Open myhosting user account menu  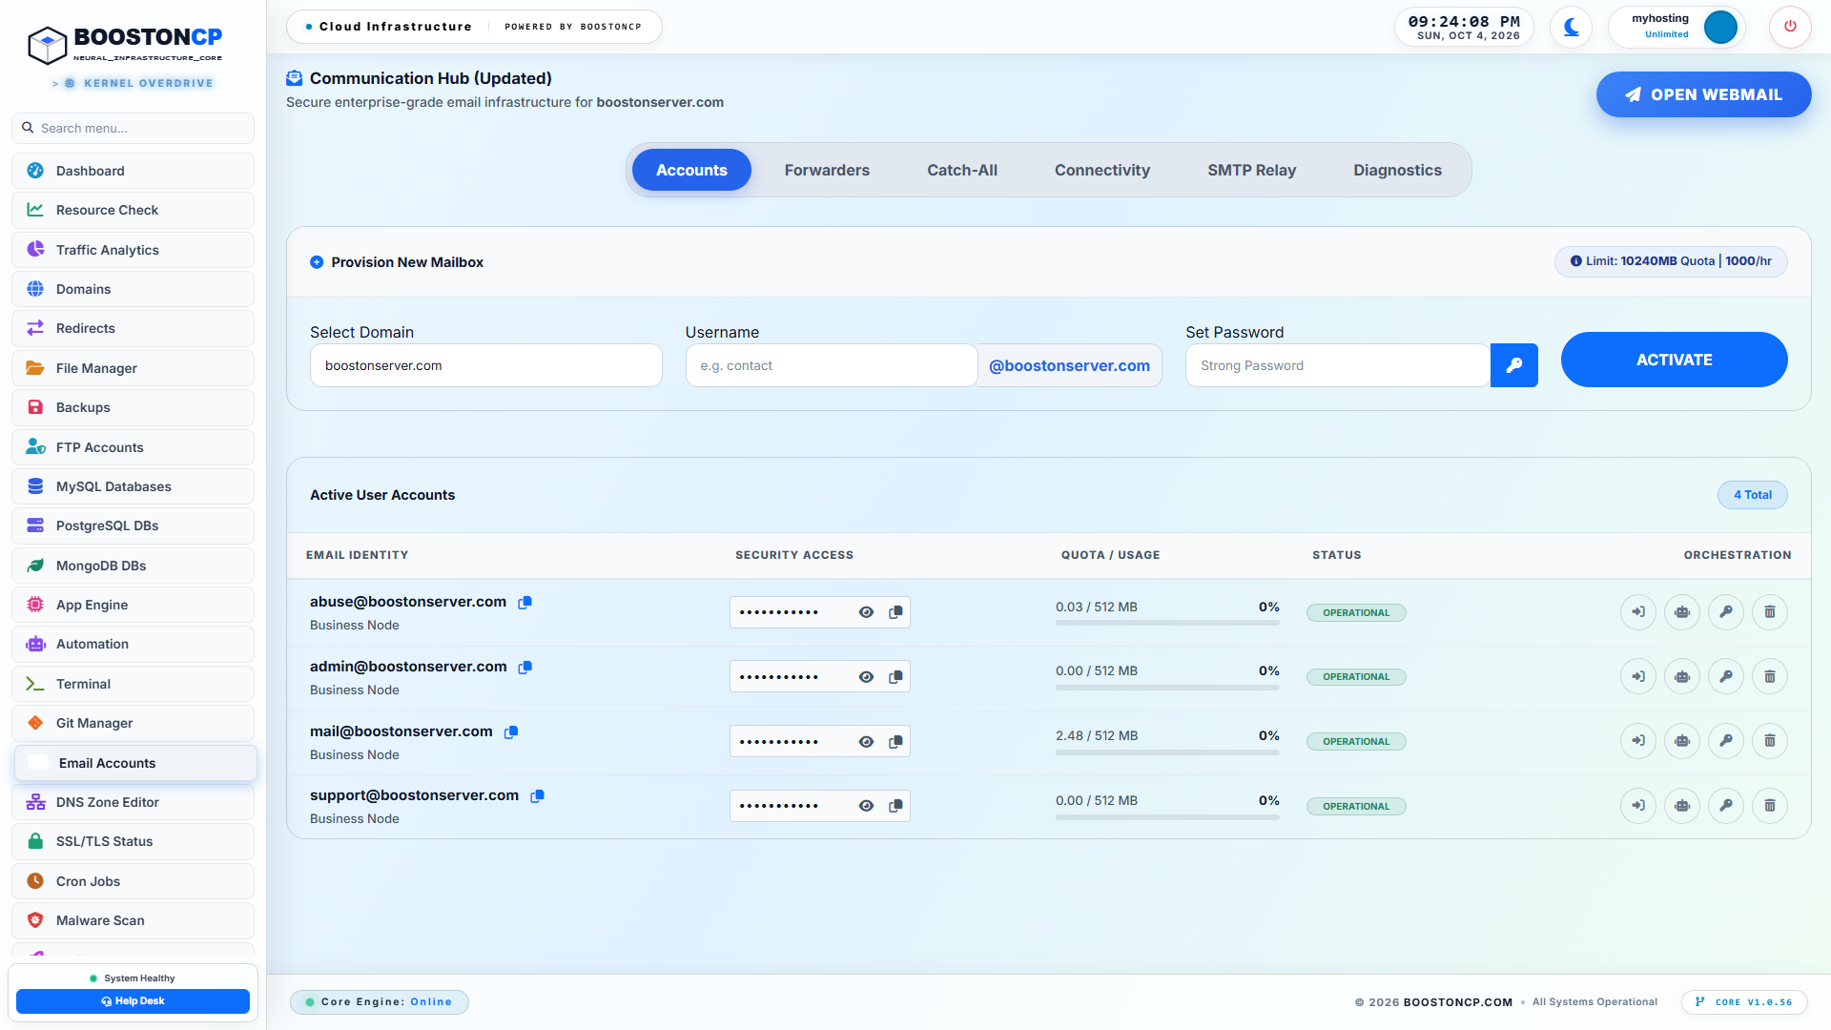[1677, 27]
